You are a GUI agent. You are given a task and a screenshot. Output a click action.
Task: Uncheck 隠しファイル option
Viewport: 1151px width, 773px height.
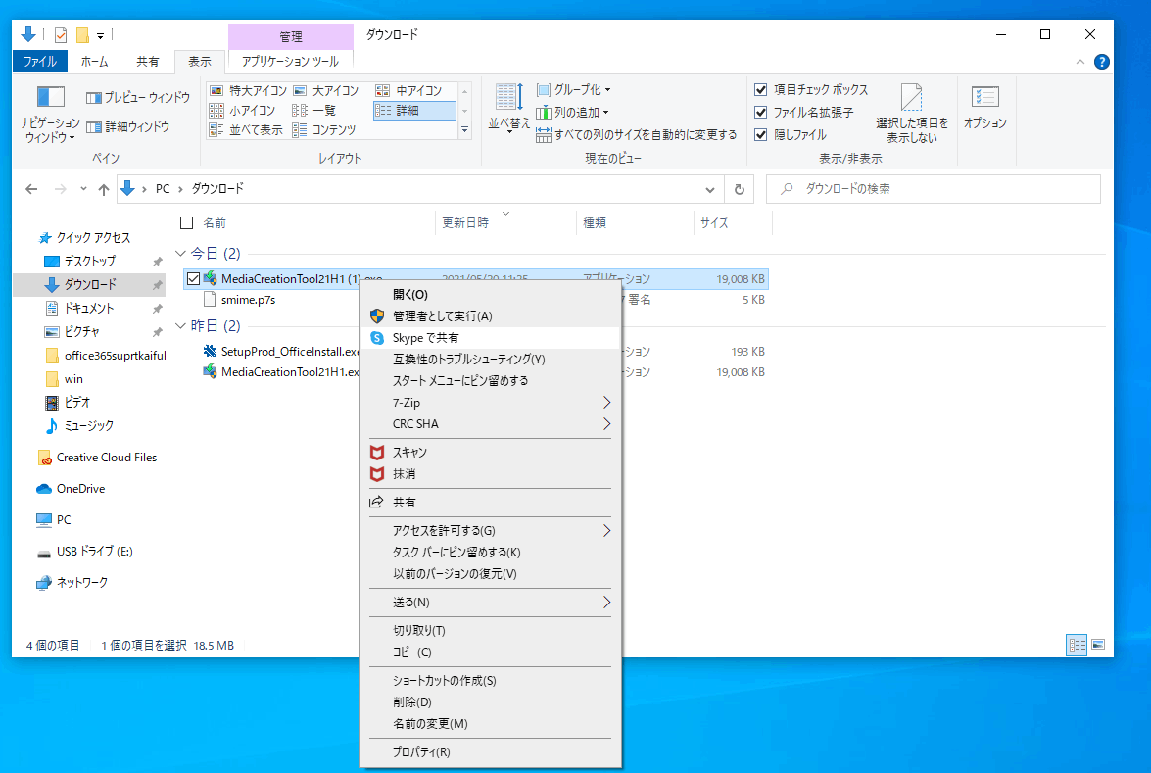pos(761,135)
